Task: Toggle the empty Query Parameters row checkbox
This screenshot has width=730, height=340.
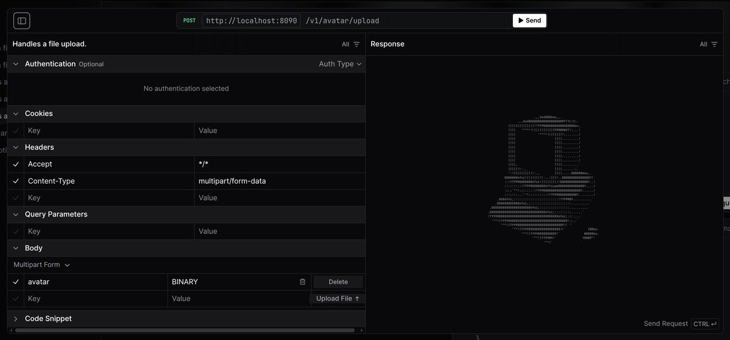Action: pyautogui.click(x=16, y=231)
